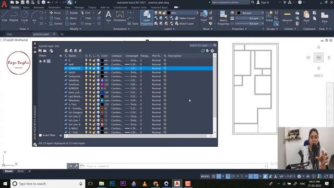Click the search icon beside the layer search field
This screenshot has height=188, width=334.
point(214,45)
